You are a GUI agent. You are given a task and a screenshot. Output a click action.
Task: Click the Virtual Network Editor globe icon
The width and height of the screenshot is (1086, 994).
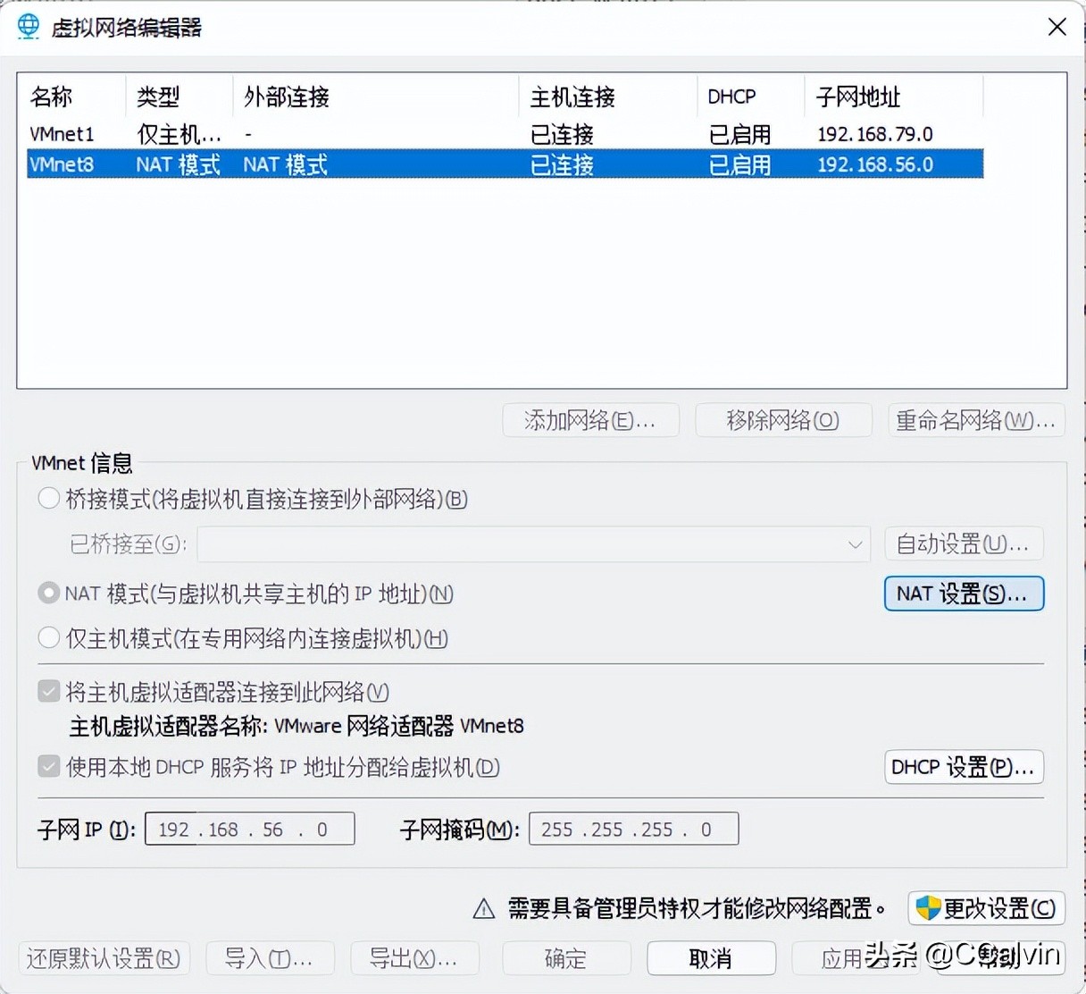[29, 26]
